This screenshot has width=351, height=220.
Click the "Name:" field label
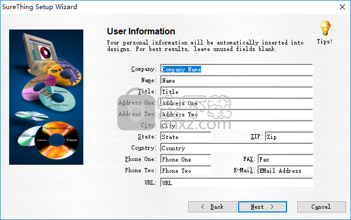[x=149, y=80]
